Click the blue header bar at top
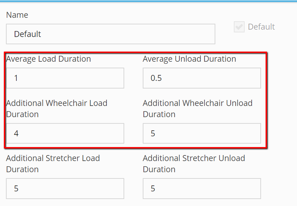The height and width of the screenshot is (206, 297). (149, 1)
